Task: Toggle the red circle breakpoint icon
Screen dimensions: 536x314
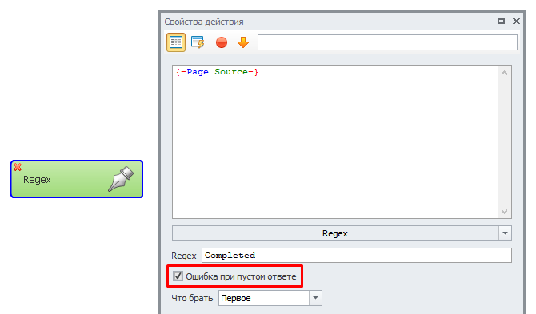Action: 222,42
